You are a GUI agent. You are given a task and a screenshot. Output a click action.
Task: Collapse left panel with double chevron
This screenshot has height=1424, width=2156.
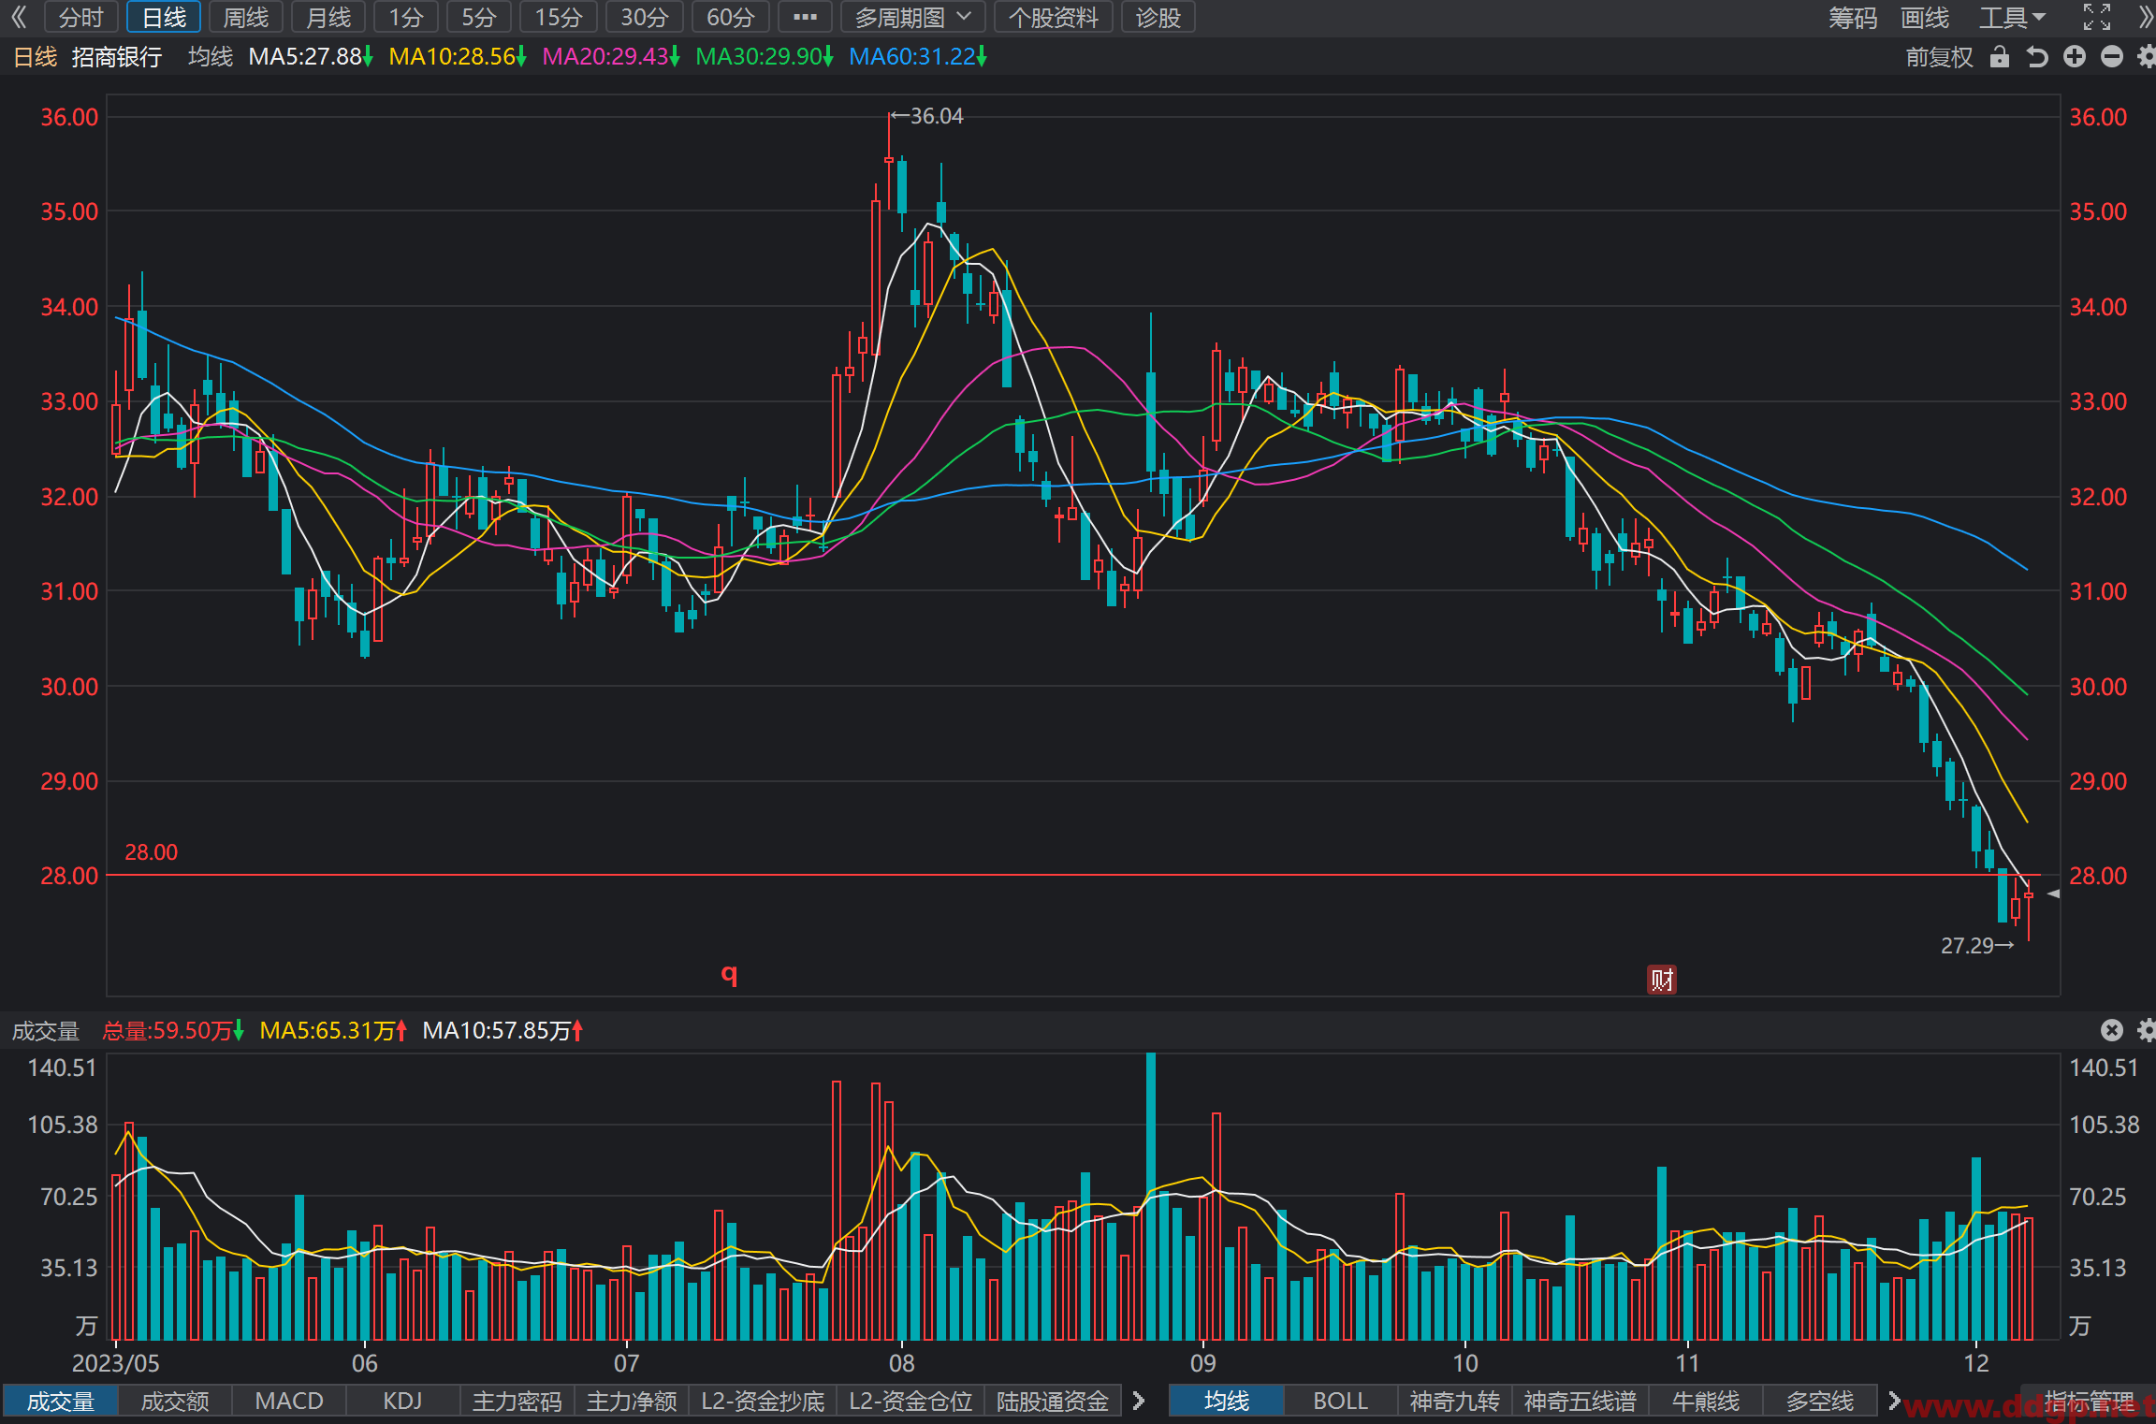click(x=19, y=17)
